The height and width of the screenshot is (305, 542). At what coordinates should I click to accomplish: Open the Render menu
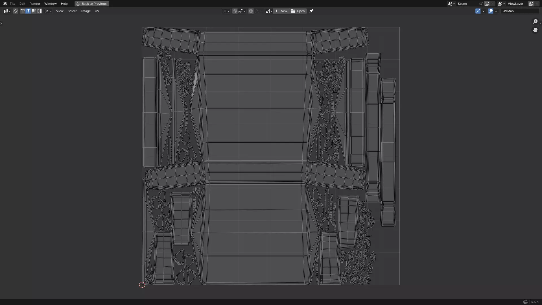[35, 4]
